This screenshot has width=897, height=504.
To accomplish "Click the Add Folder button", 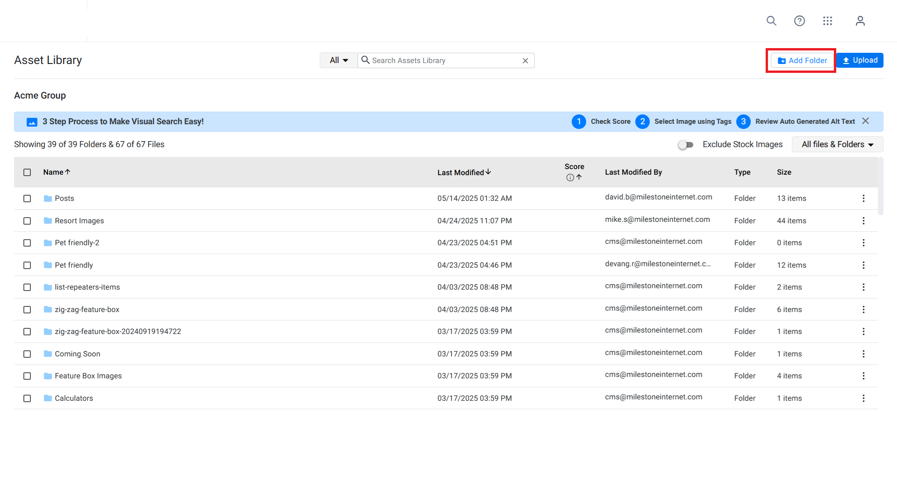I will coord(802,61).
